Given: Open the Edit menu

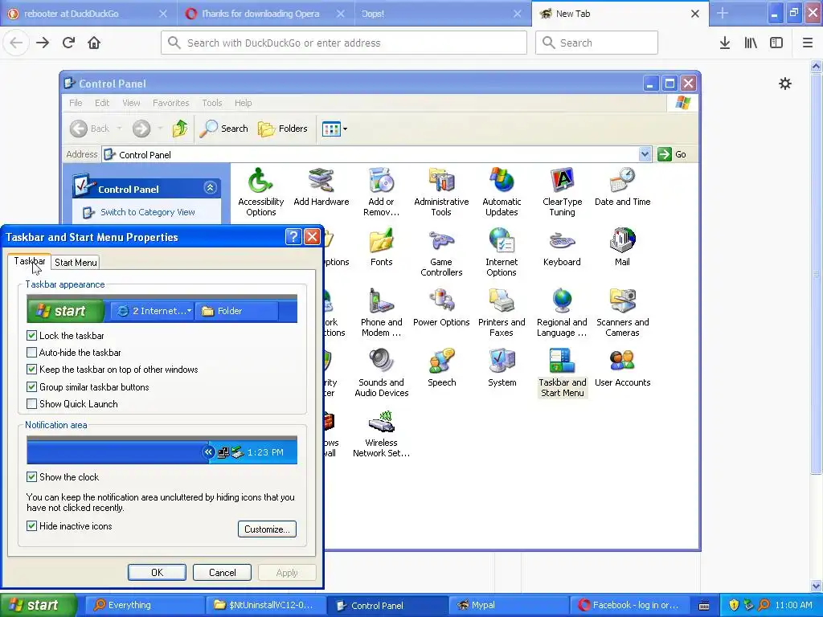Looking at the screenshot, I should pos(102,103).
